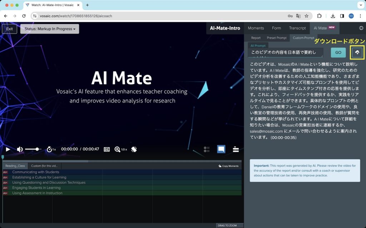Screen dimensions: 366x228
Task: Click the translate page icon
Action: pyautogui.click(x=298, y=16)
